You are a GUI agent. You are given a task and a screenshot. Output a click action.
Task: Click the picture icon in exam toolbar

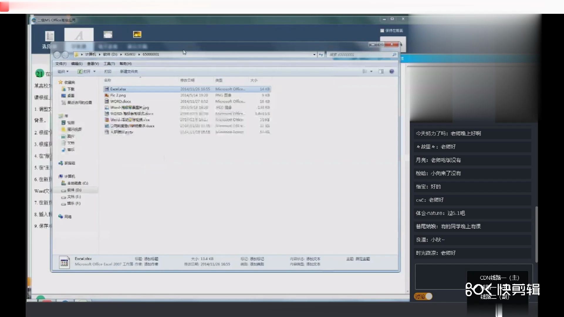click(137, 35)
